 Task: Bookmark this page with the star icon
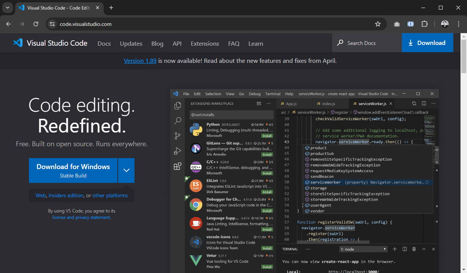[378, 24]
